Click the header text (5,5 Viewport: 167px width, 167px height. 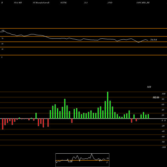tap(86, 3)
